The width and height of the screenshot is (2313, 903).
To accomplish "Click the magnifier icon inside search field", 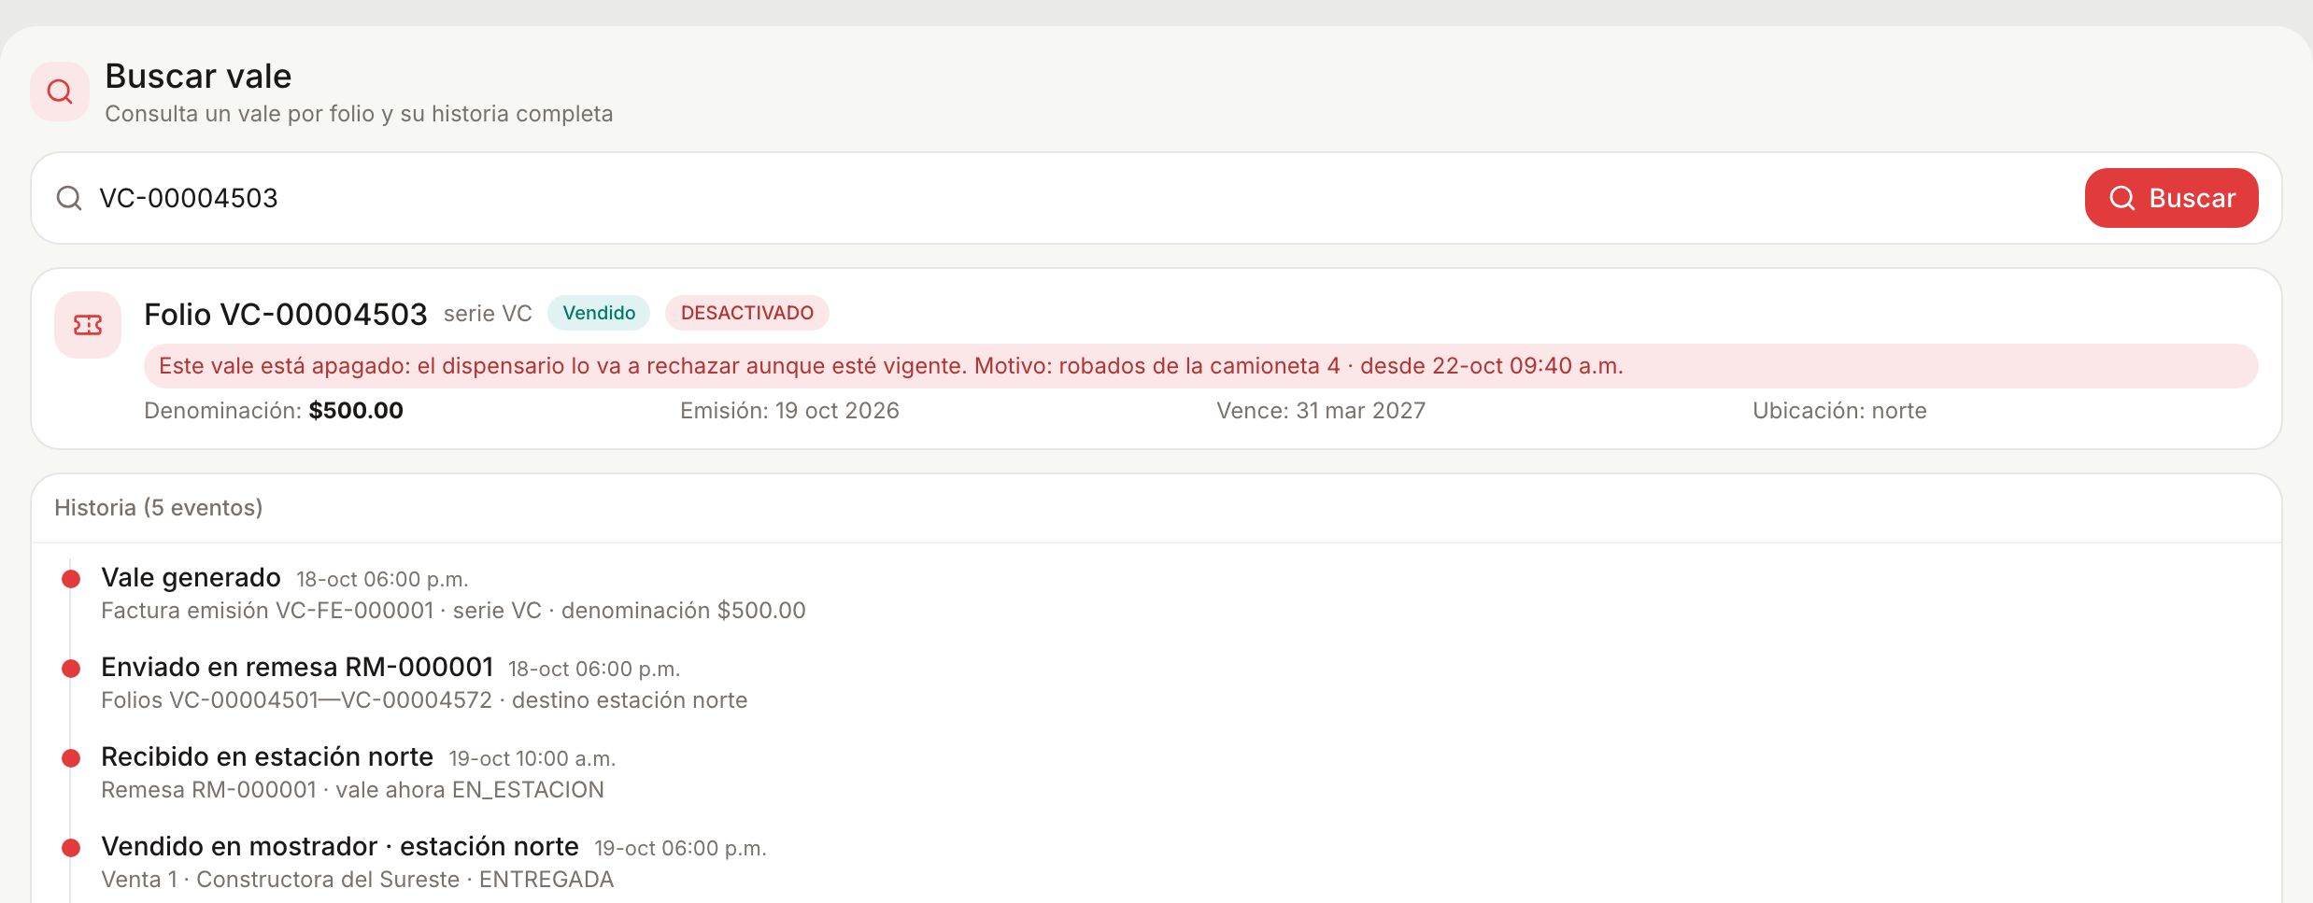I will [69, 198].
